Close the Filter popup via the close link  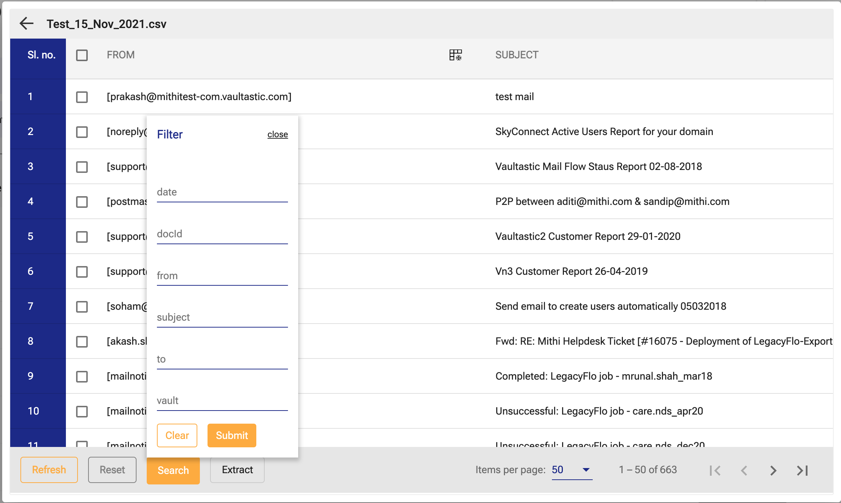[x=277, y=134]
